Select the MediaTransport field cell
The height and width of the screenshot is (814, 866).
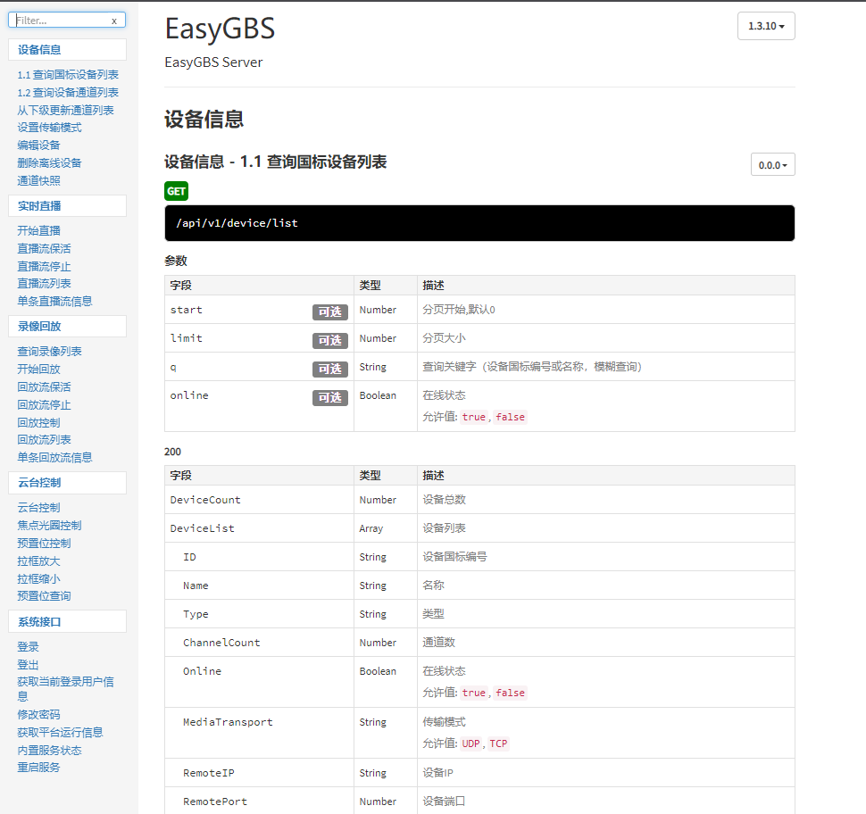(x=259, y=733)
